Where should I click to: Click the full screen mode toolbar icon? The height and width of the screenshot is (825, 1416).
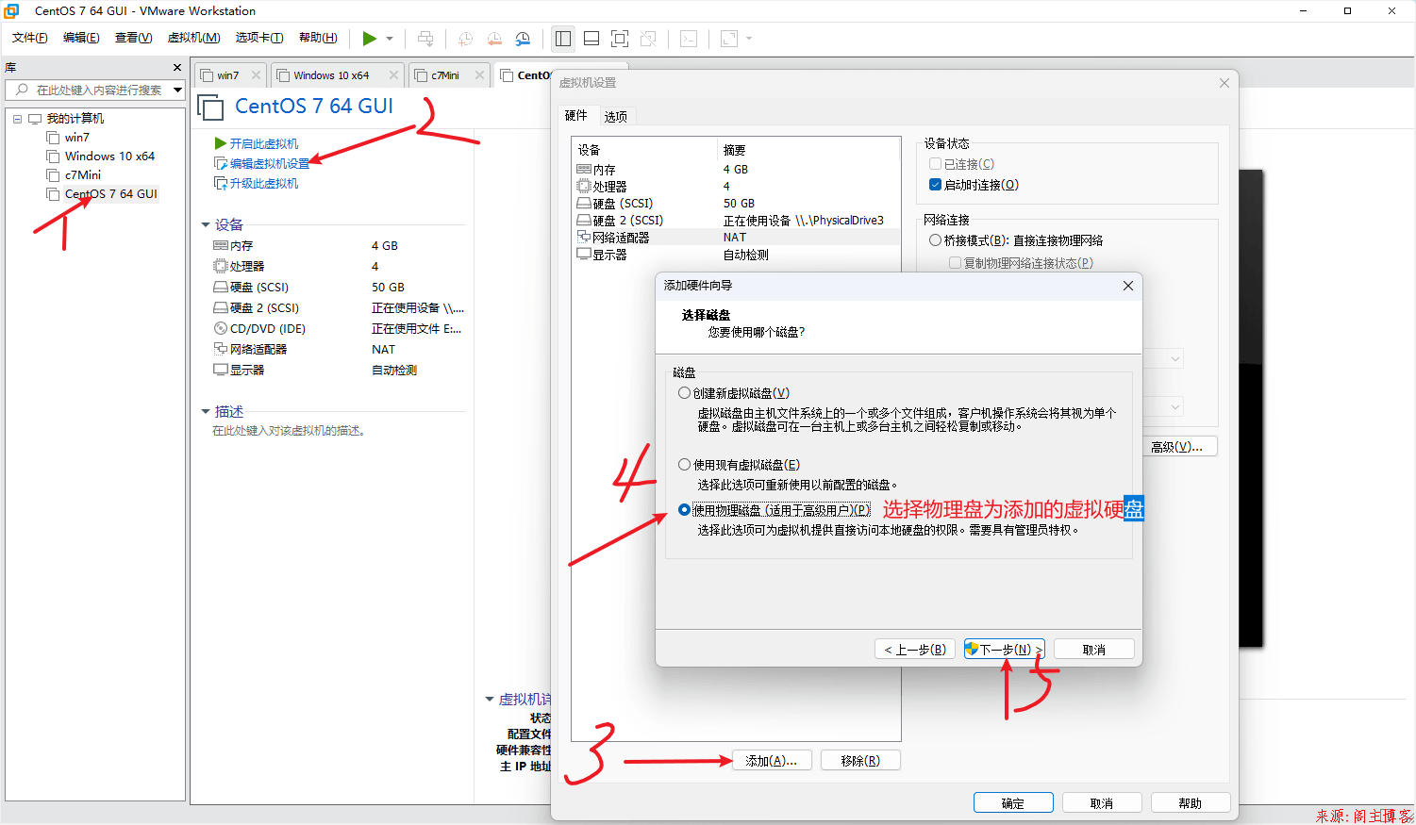pyautogui.click(x=620, y=39)
